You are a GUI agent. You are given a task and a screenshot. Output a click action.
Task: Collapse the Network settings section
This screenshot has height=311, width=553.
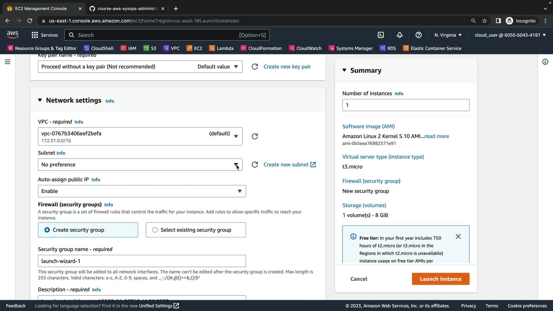click(40, 100)
